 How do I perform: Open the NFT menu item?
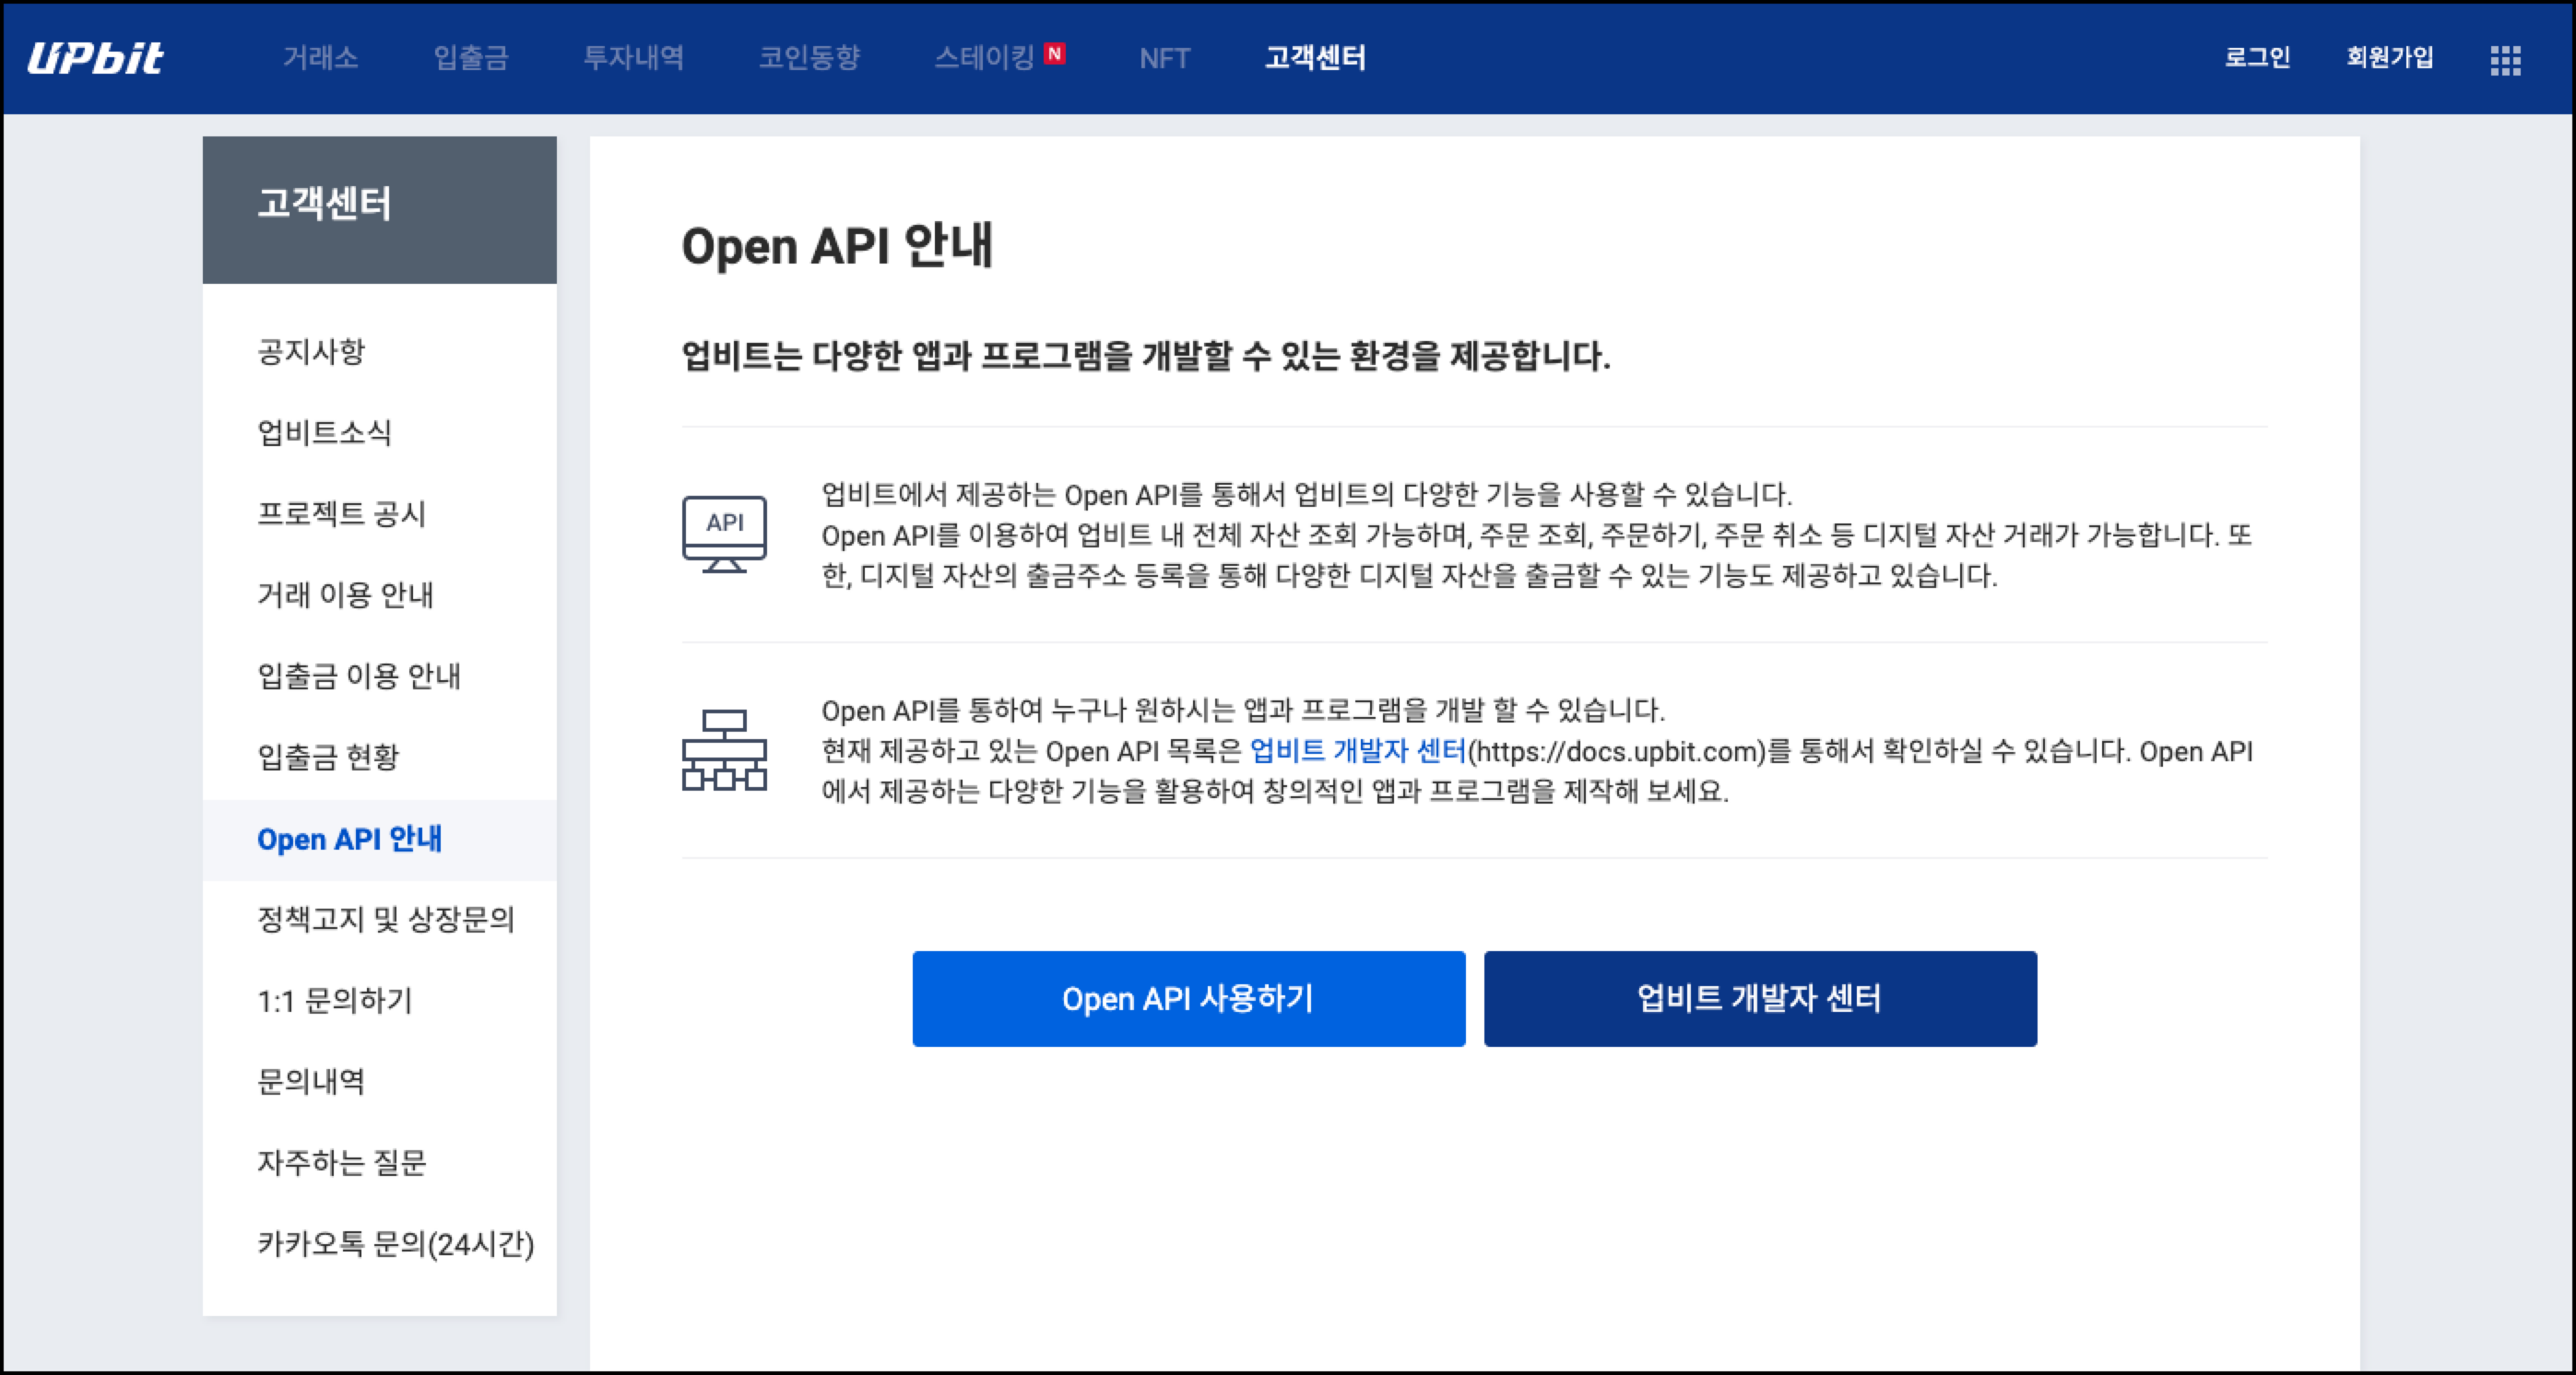coord(1165,59)
